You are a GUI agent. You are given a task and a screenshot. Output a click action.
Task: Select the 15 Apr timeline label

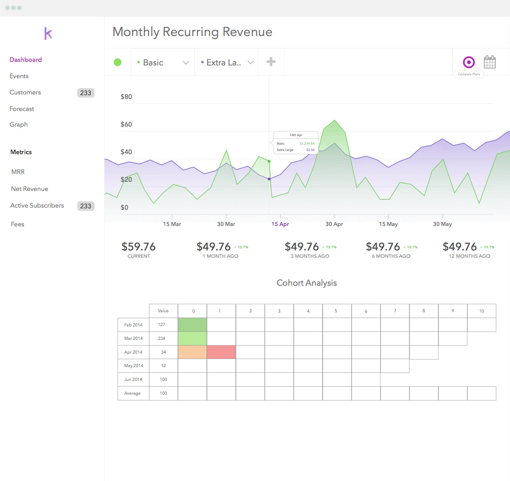pos(280,224)
